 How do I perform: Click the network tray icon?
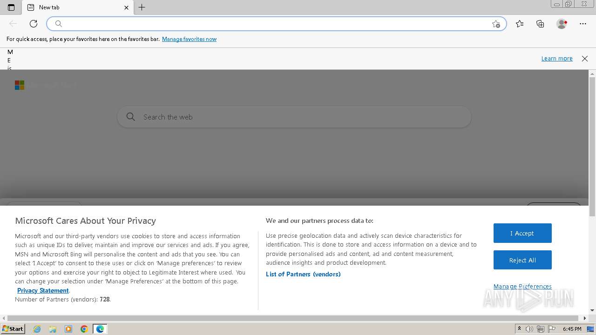[x=541, y=329]
